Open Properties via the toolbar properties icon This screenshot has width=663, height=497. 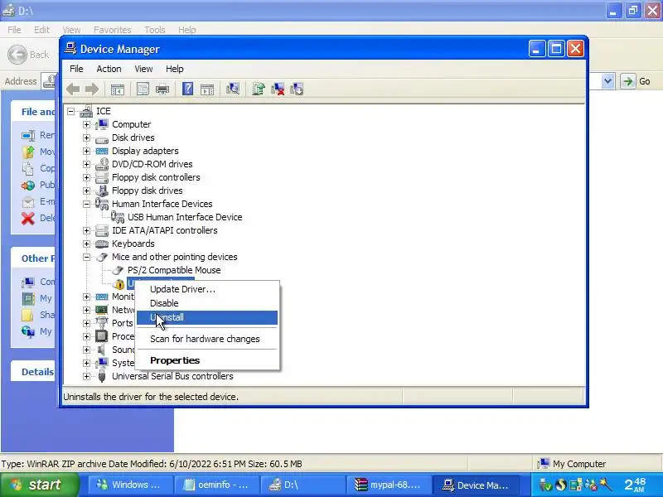click(x=143, y=89)
